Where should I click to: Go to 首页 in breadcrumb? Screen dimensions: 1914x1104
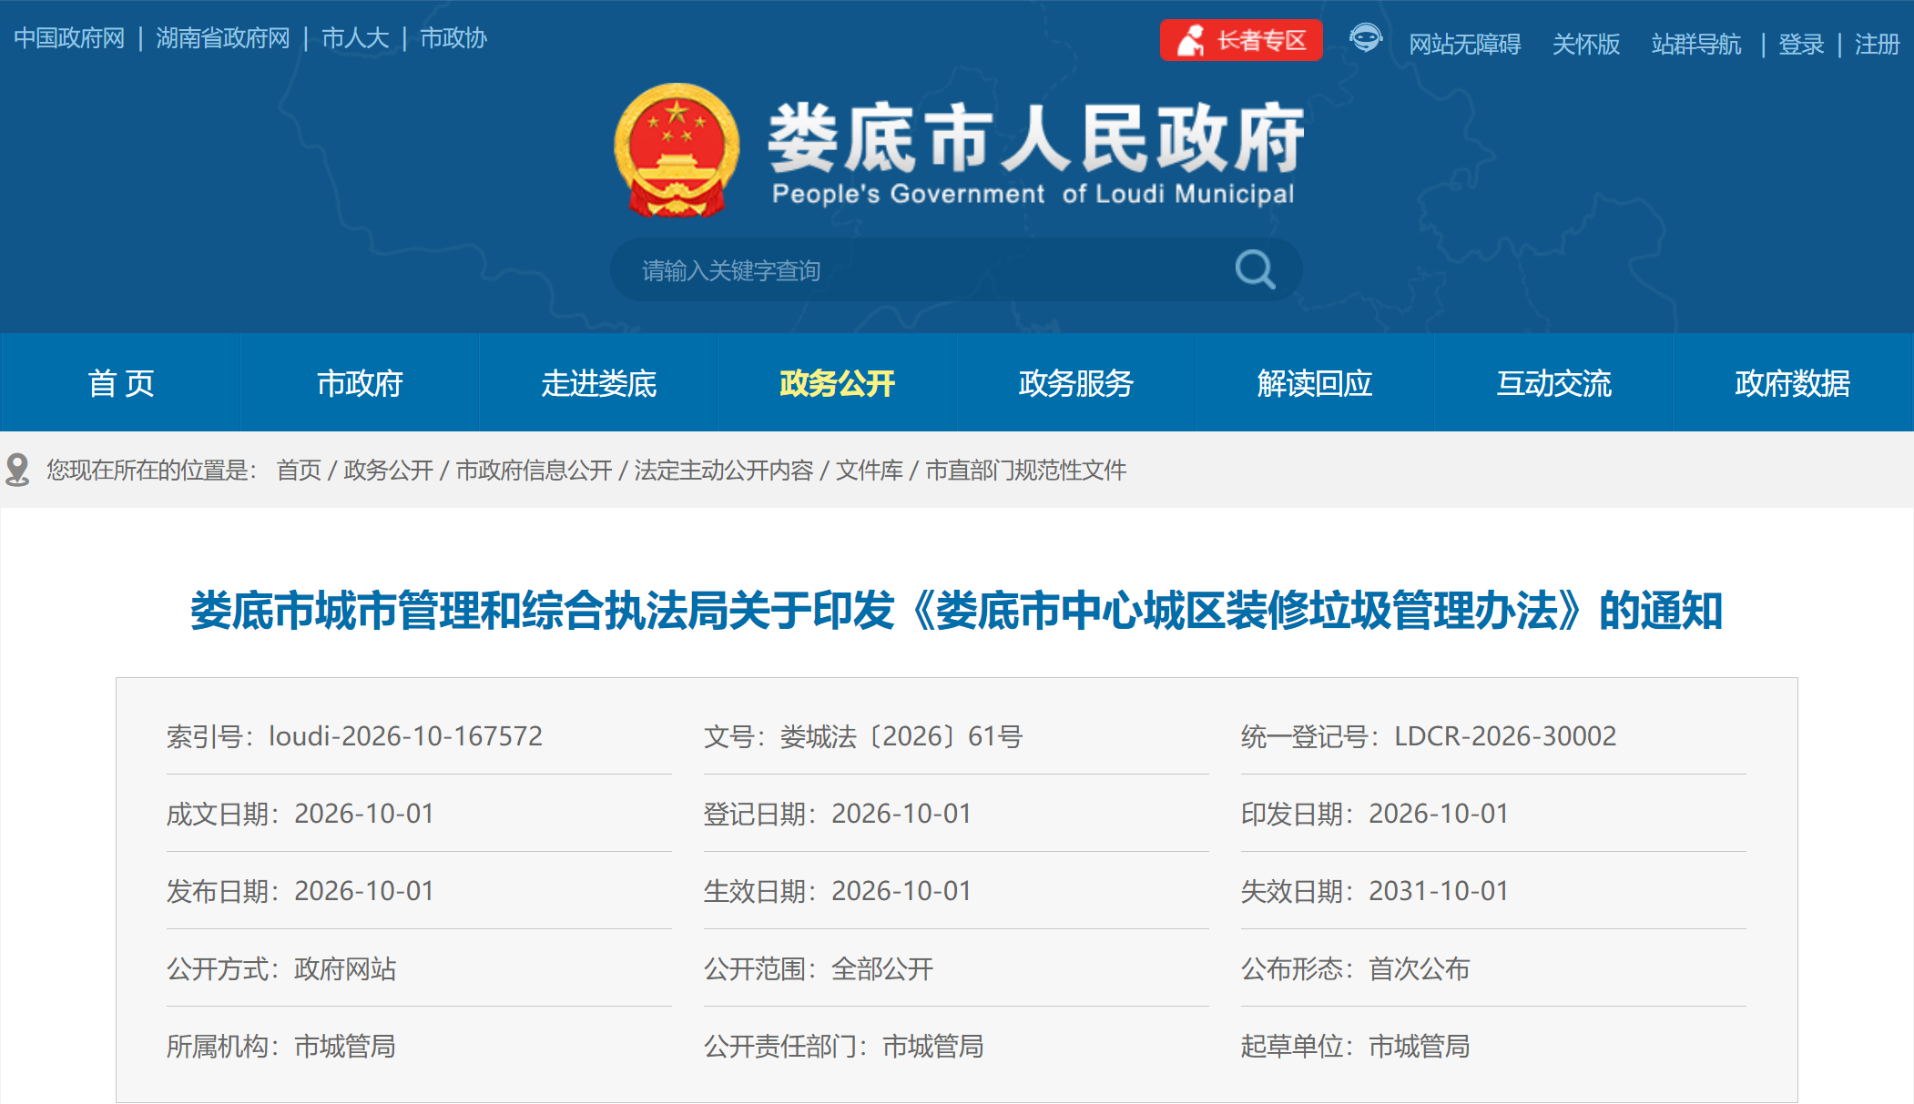tap(299, 470)
